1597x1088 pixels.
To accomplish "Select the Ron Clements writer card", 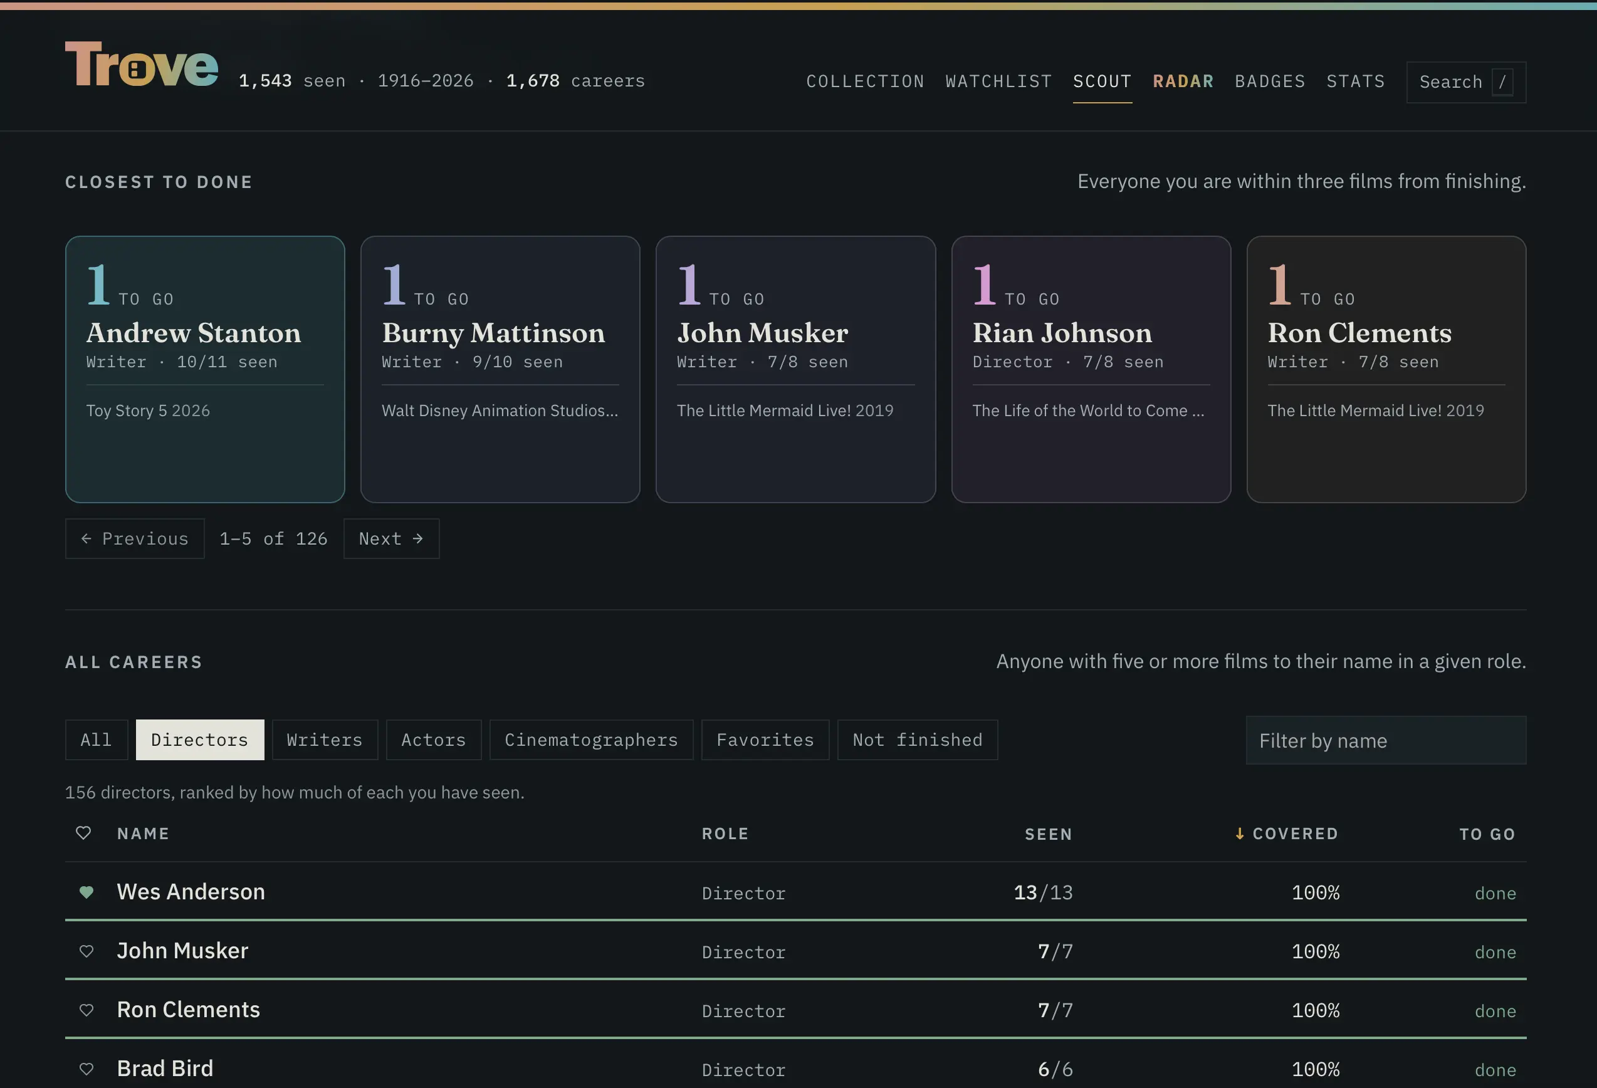I will coord(1386,369).
